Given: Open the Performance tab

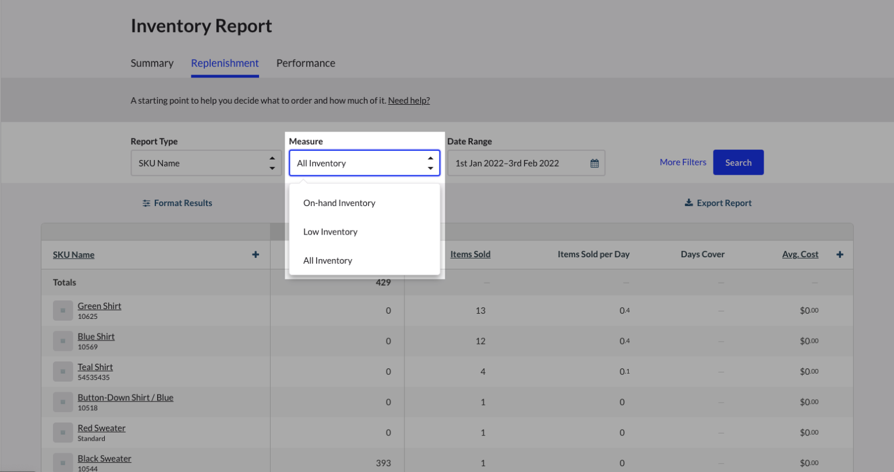Looking at the screenshot, I should (x=306, y=63).
